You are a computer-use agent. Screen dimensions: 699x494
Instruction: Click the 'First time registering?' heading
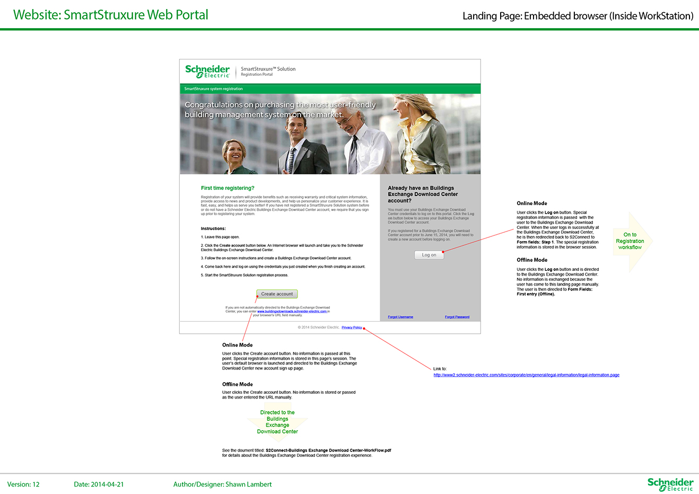[x=228, y=188]
